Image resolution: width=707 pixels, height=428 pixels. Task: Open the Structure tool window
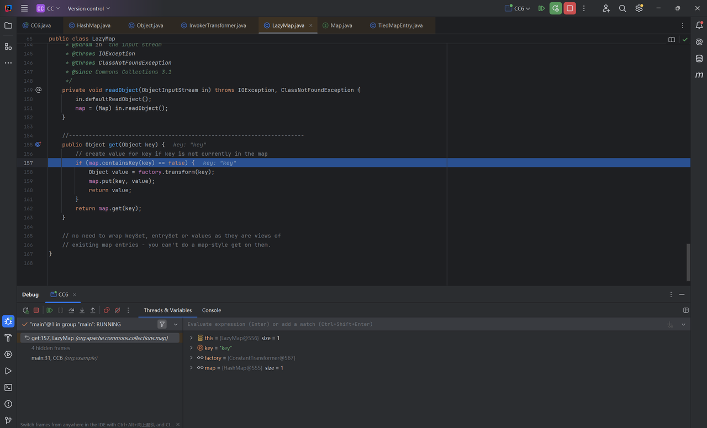coord(8,46)
